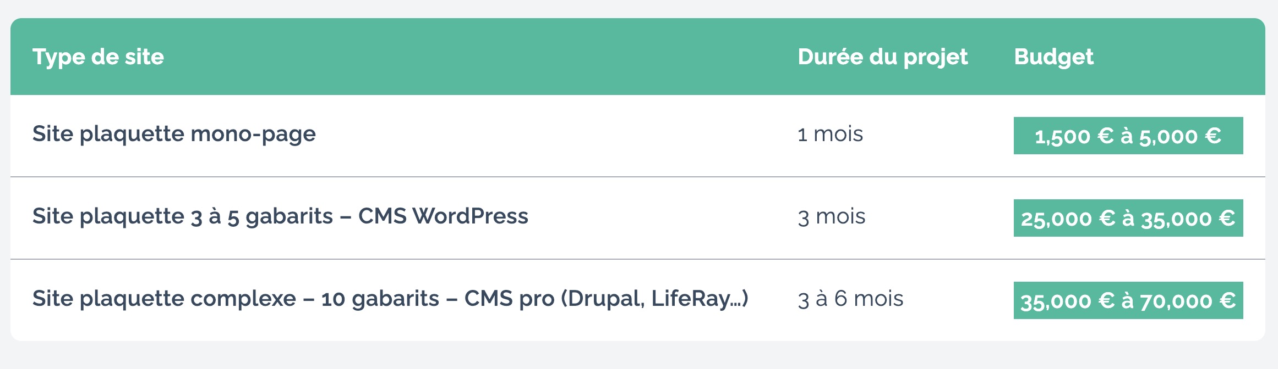Viewport: 1278px width, 369px height.
Task: Click the 'Durée du projet' column header
Action: (x=882, y=57)
